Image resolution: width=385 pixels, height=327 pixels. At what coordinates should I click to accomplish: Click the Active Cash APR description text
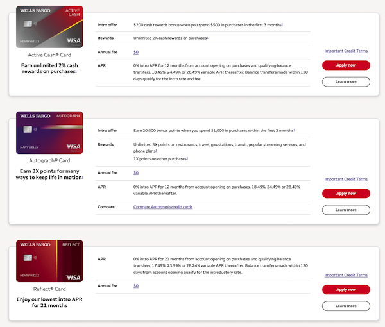point(221,72)
